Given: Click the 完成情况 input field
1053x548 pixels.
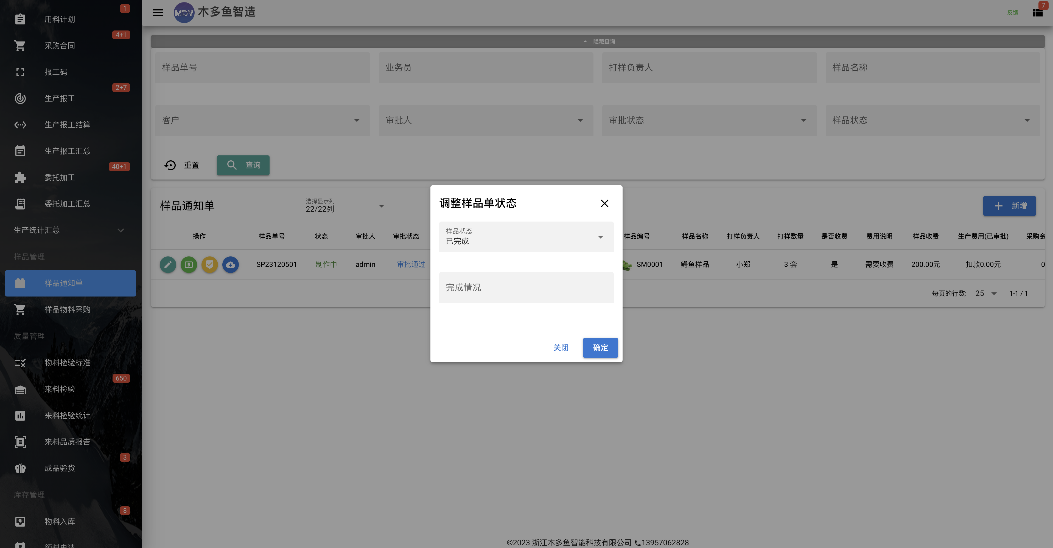Looking at the screenshot, I should pyautogui.click(x=526, y=287).
